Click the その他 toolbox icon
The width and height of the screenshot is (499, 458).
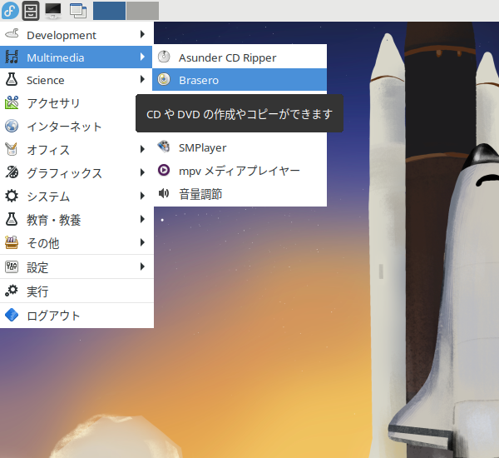[x=12, y=242]
